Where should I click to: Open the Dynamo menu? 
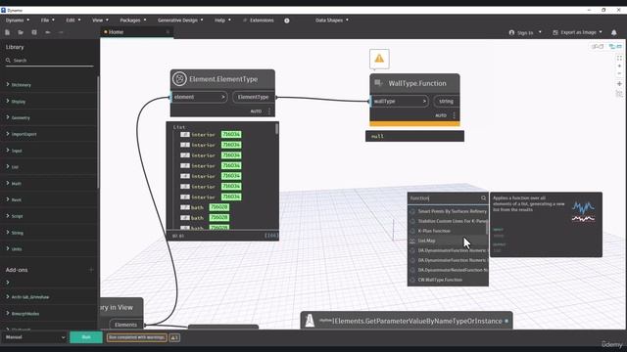(x=18, y=20)
